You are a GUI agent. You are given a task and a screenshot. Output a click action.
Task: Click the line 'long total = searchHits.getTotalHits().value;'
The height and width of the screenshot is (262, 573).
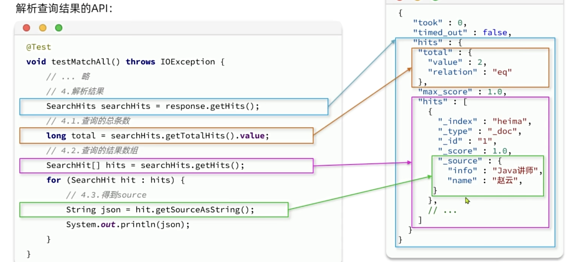[x=158, y=136]
